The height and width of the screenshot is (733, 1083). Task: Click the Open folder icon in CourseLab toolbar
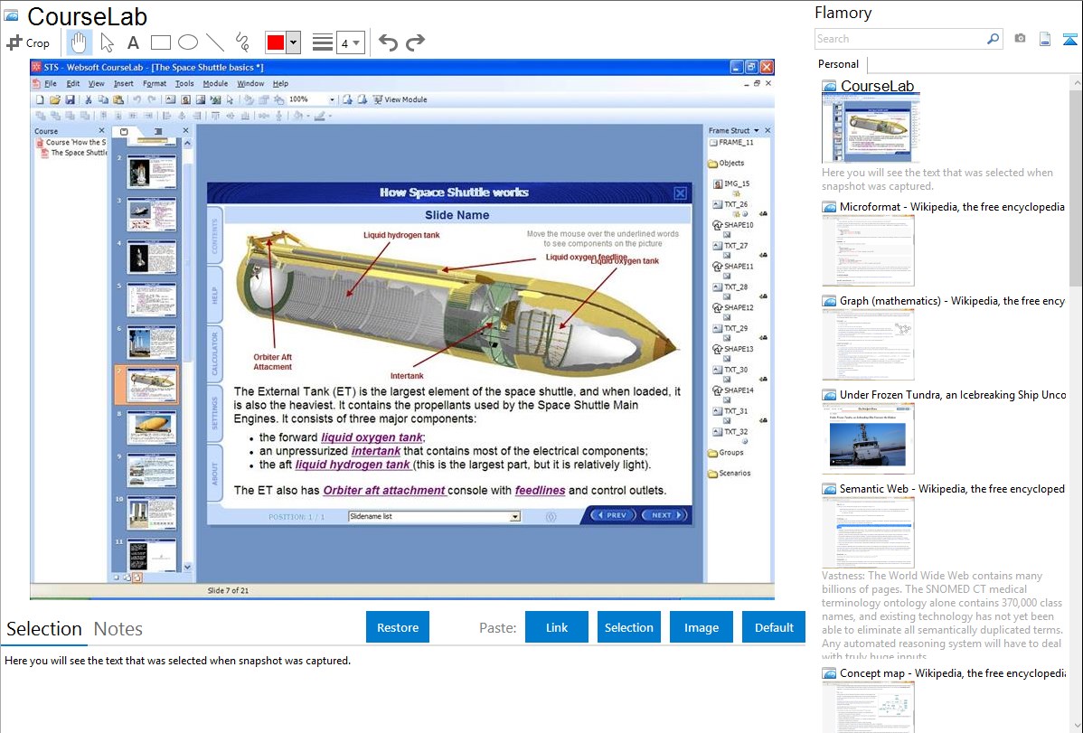[x=55, y=100]
